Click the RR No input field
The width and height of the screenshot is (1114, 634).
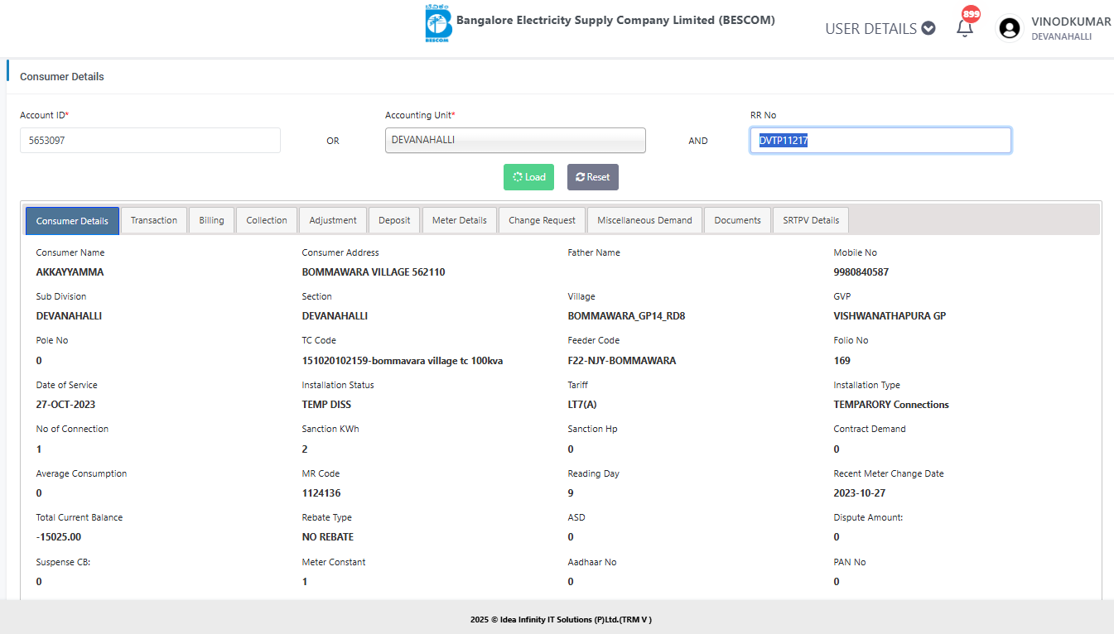click(880, 140)
